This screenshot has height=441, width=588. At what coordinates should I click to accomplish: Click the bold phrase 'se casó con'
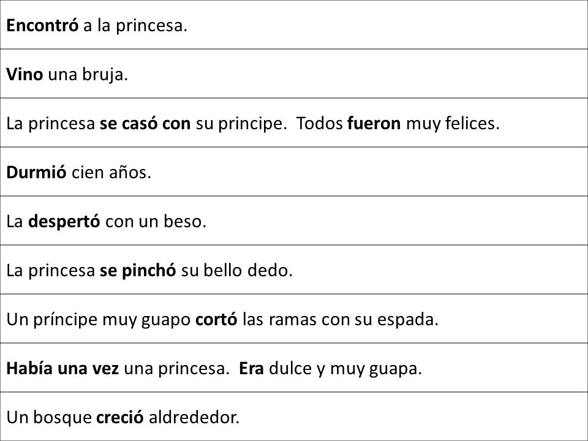pos(145,123)
